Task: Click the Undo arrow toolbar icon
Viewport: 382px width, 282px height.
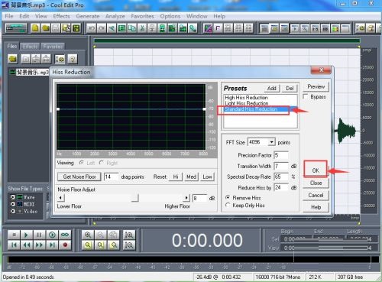Action: pos(91,28)
